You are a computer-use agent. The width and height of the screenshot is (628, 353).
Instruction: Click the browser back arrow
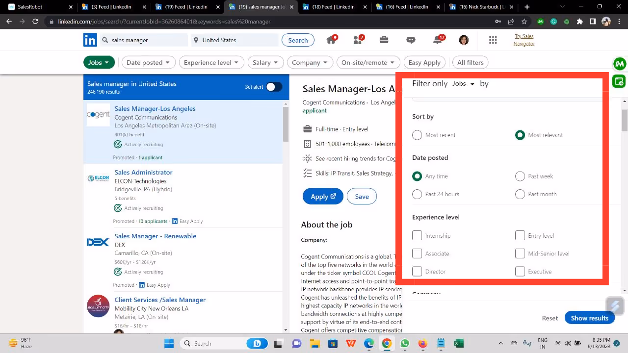(9, 22)
